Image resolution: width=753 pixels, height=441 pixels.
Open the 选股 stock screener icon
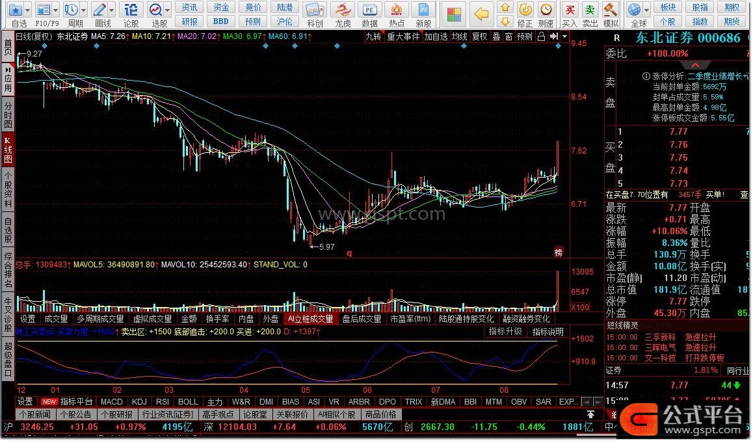click(155, 10)
